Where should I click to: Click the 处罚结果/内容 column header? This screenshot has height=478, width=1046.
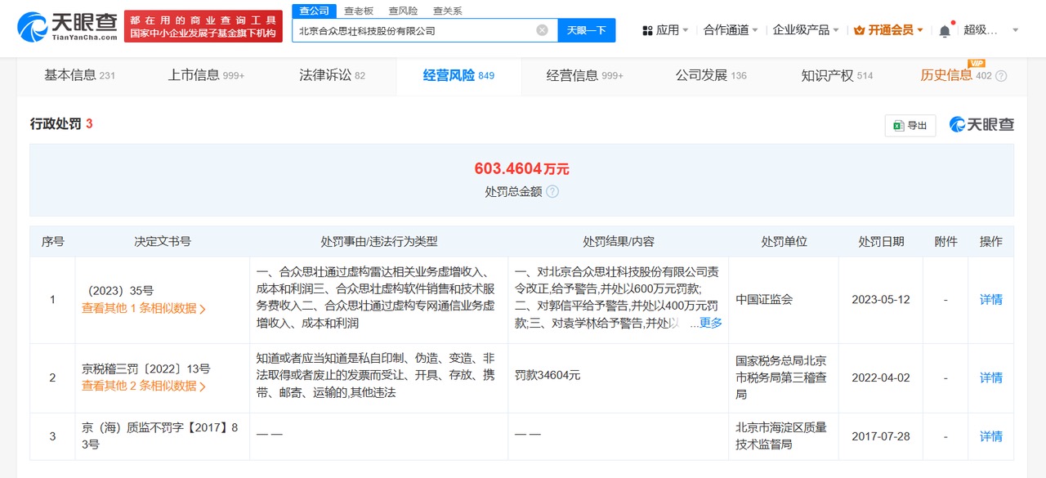pyautogui.click(x=619, y=242)
